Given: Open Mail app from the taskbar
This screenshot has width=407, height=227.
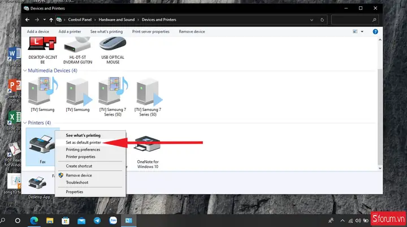Looking at the screenshot, I should point(81,221).
